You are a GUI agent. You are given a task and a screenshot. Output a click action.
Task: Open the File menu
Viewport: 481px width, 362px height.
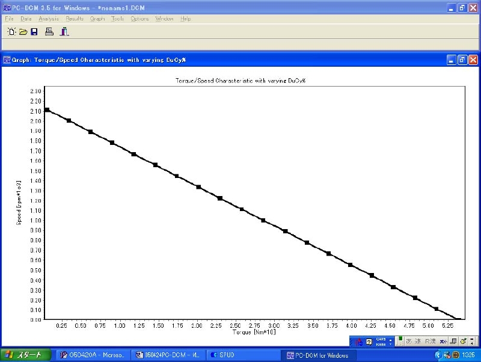(9, 19)
